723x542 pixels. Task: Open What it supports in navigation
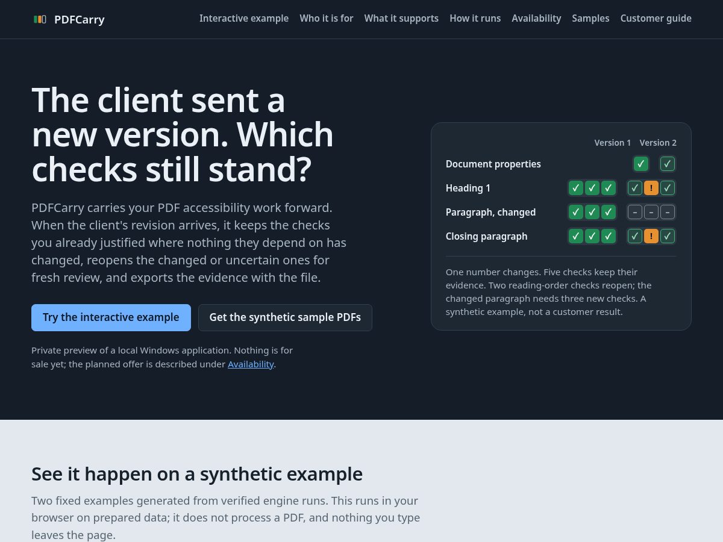click(401, 18)
